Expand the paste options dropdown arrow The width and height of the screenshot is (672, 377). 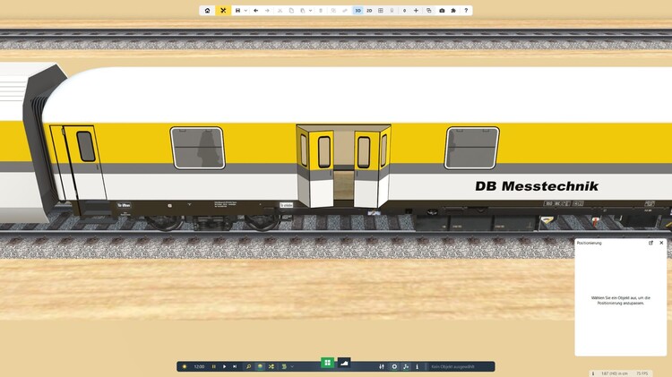[x=310, y=11]
